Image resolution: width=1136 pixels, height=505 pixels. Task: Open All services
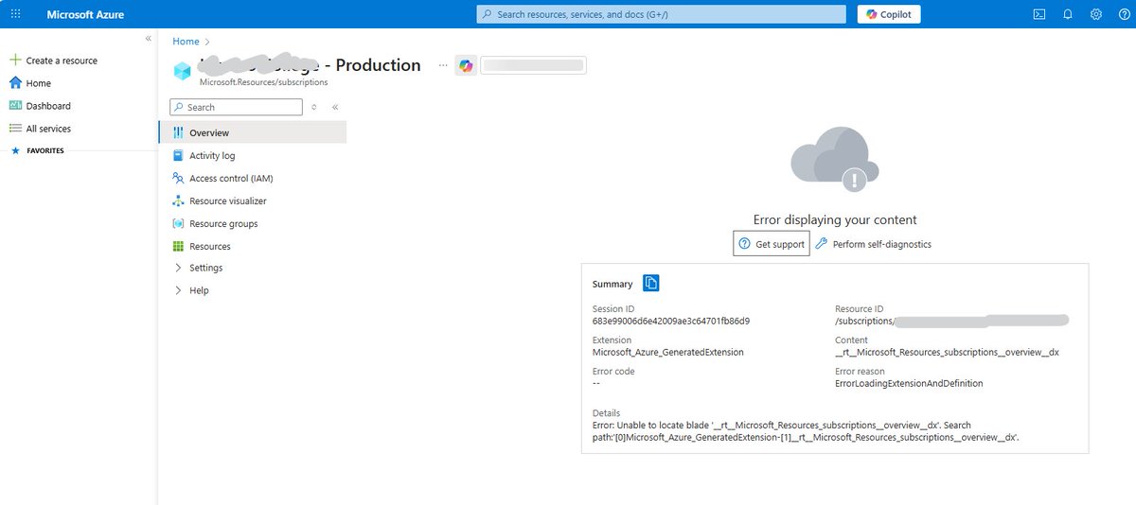(48, 129)
